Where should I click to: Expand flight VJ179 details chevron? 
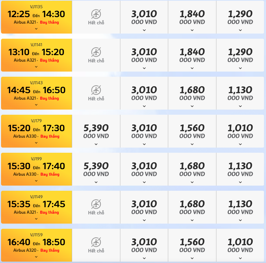pyautogui.click(x=36, y=143)
